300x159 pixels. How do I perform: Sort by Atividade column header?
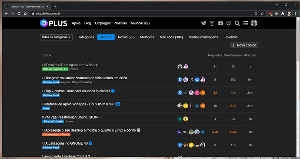[x=250, y=55]
